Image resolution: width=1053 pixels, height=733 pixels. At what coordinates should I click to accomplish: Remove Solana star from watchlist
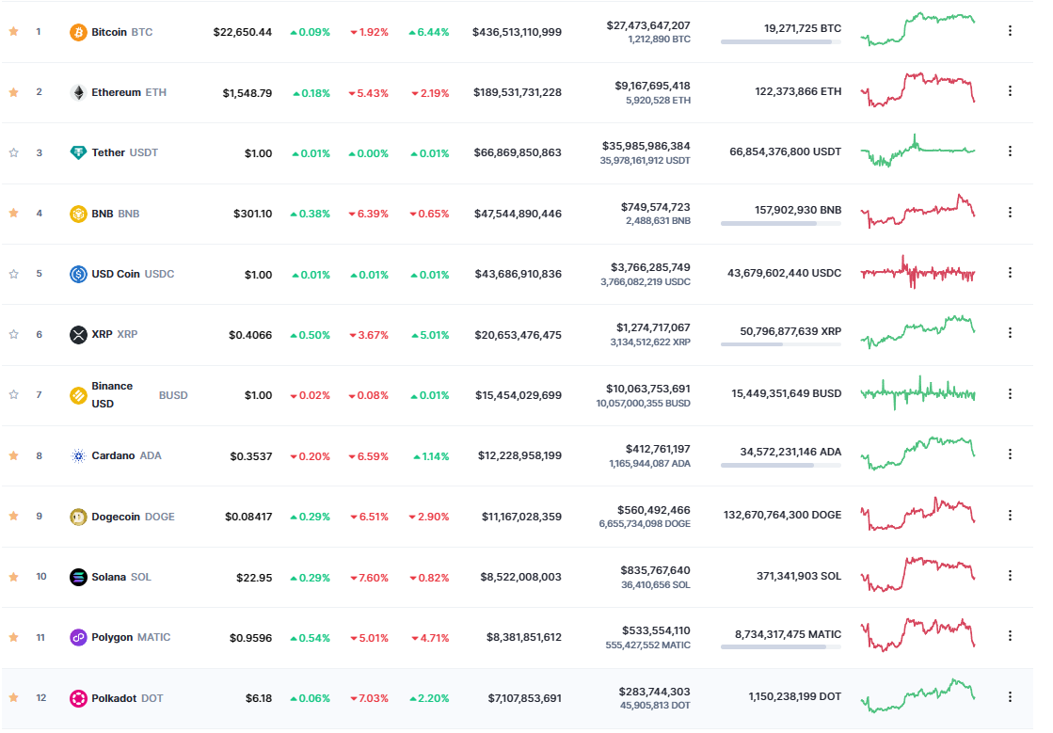pos(13,577)
